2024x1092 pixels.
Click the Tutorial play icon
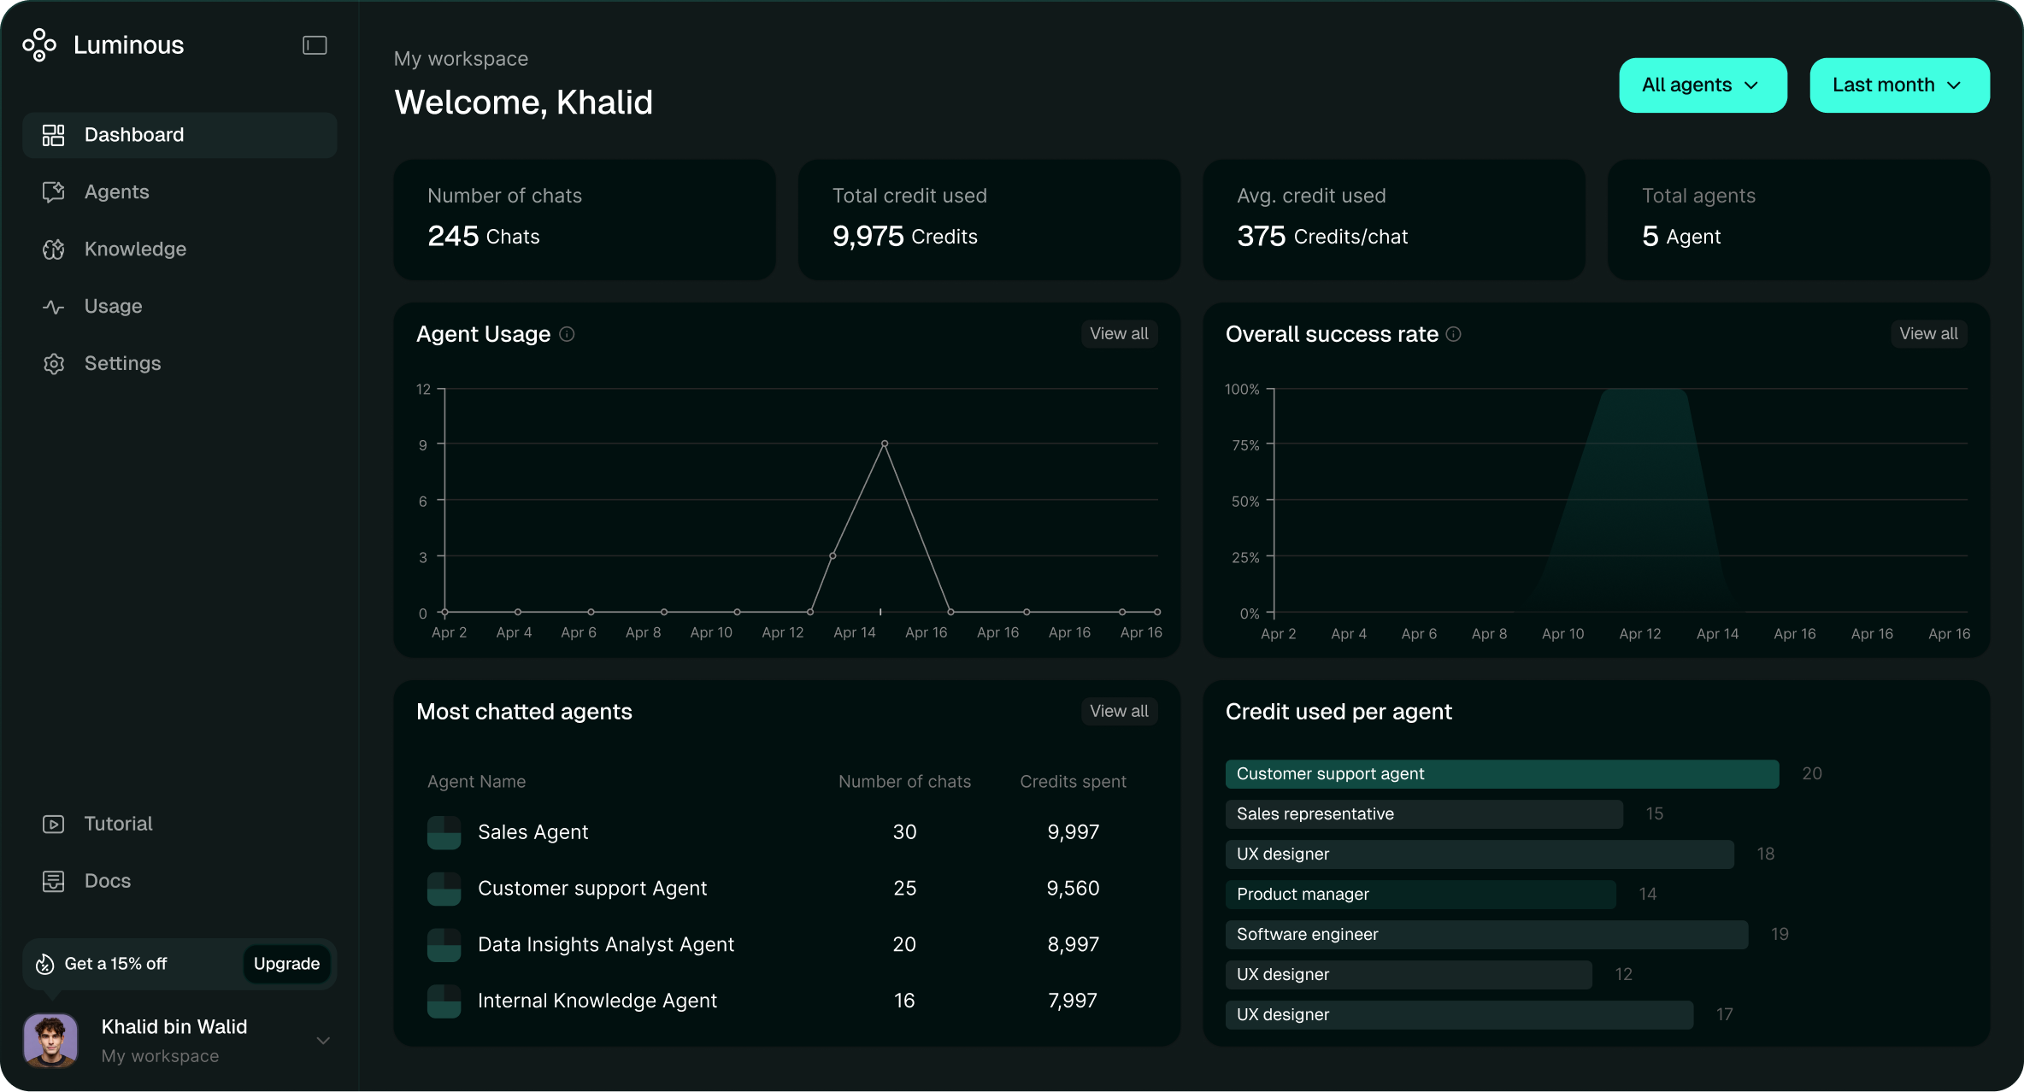53,825
